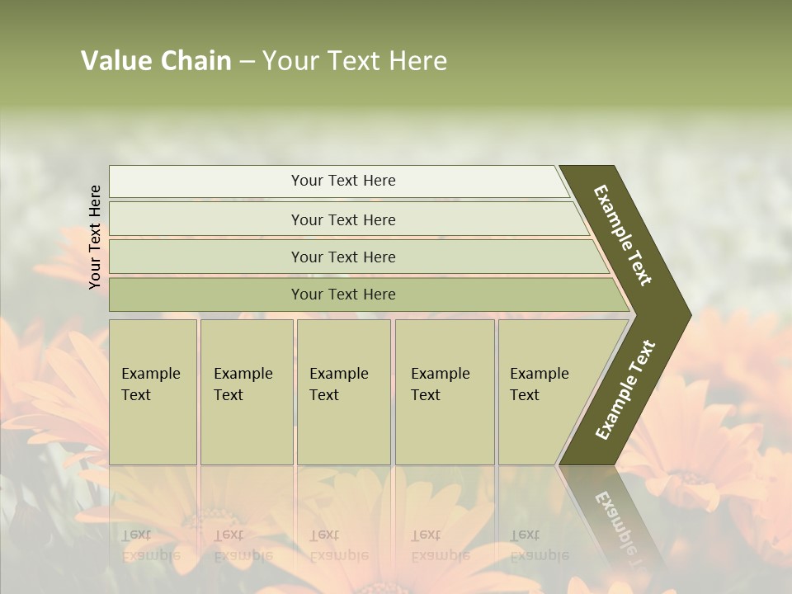
Task: Select the vertical "Your Text Here" side label
Action: 95,238
